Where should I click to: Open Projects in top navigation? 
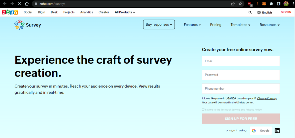click(x=69, y=12)
